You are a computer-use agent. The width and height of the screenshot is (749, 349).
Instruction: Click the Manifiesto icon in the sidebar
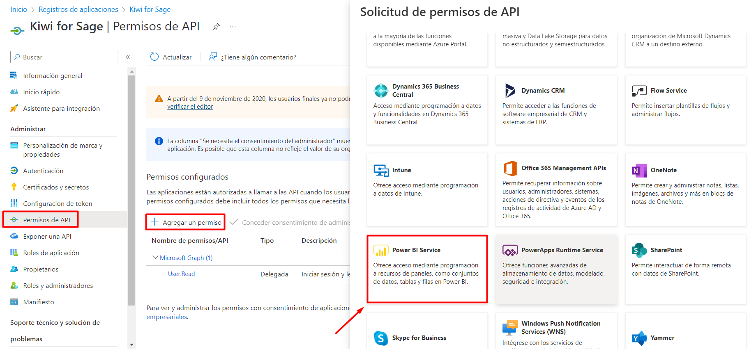(x=14, y=302)
